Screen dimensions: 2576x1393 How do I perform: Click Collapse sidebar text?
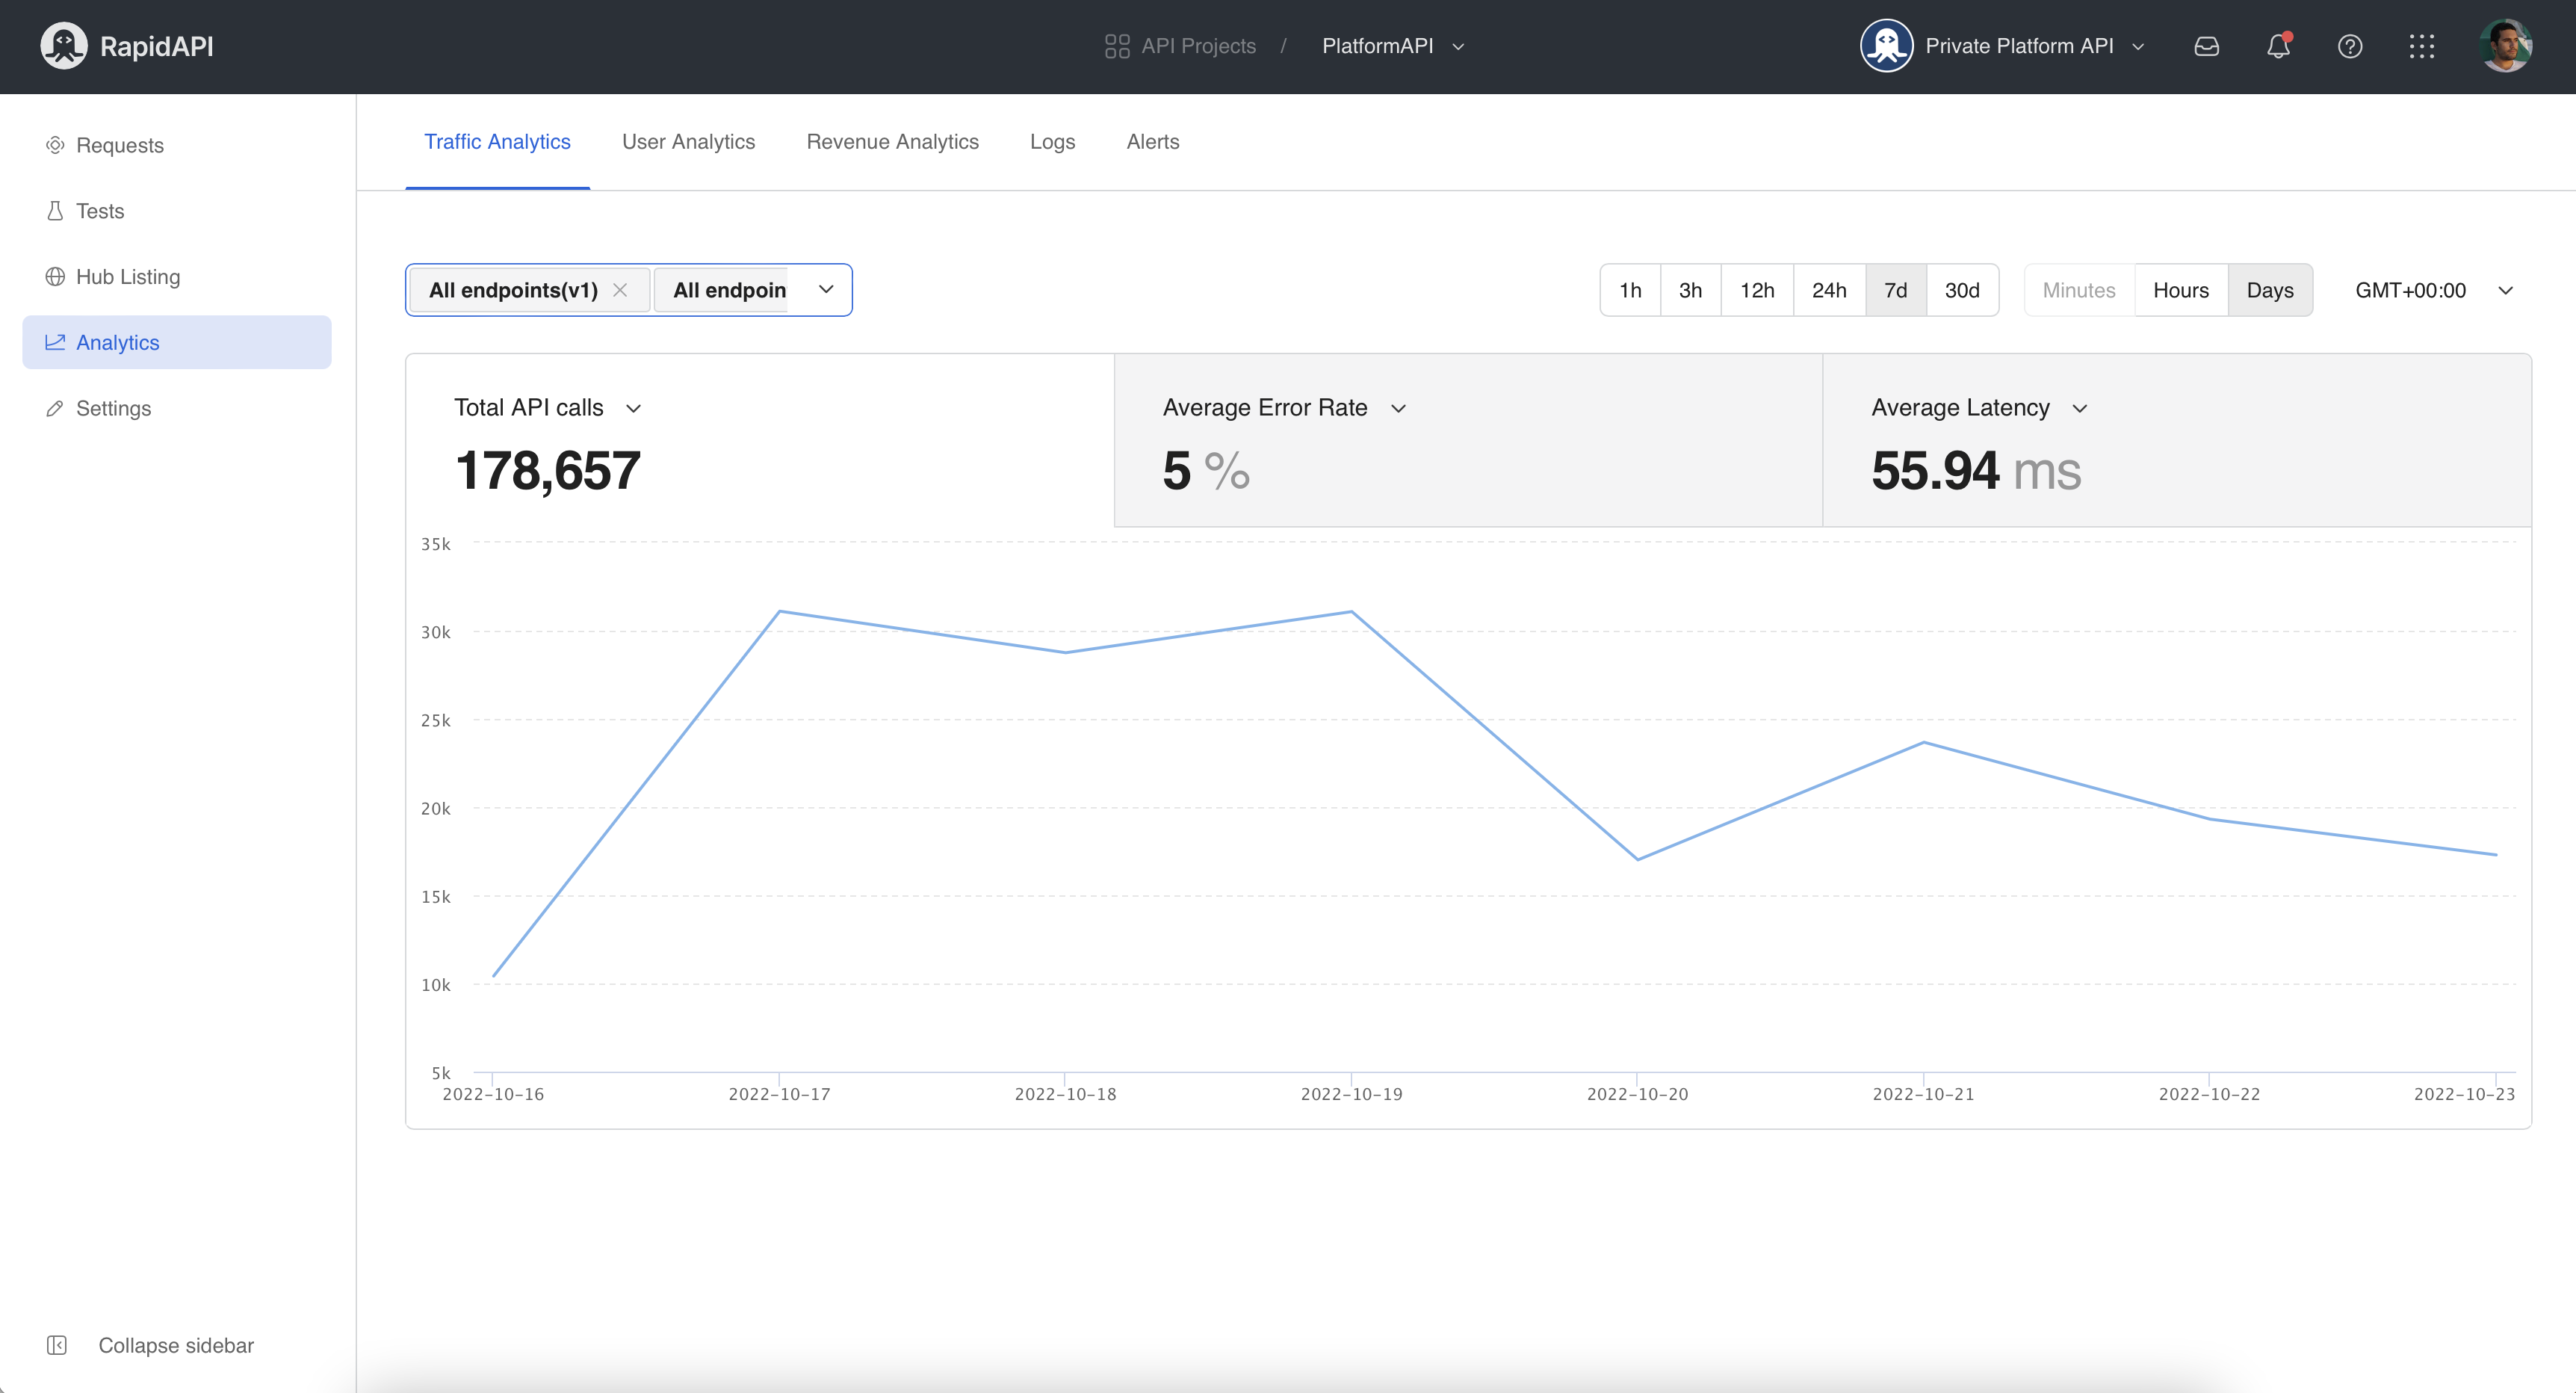tap(176, 1345)
